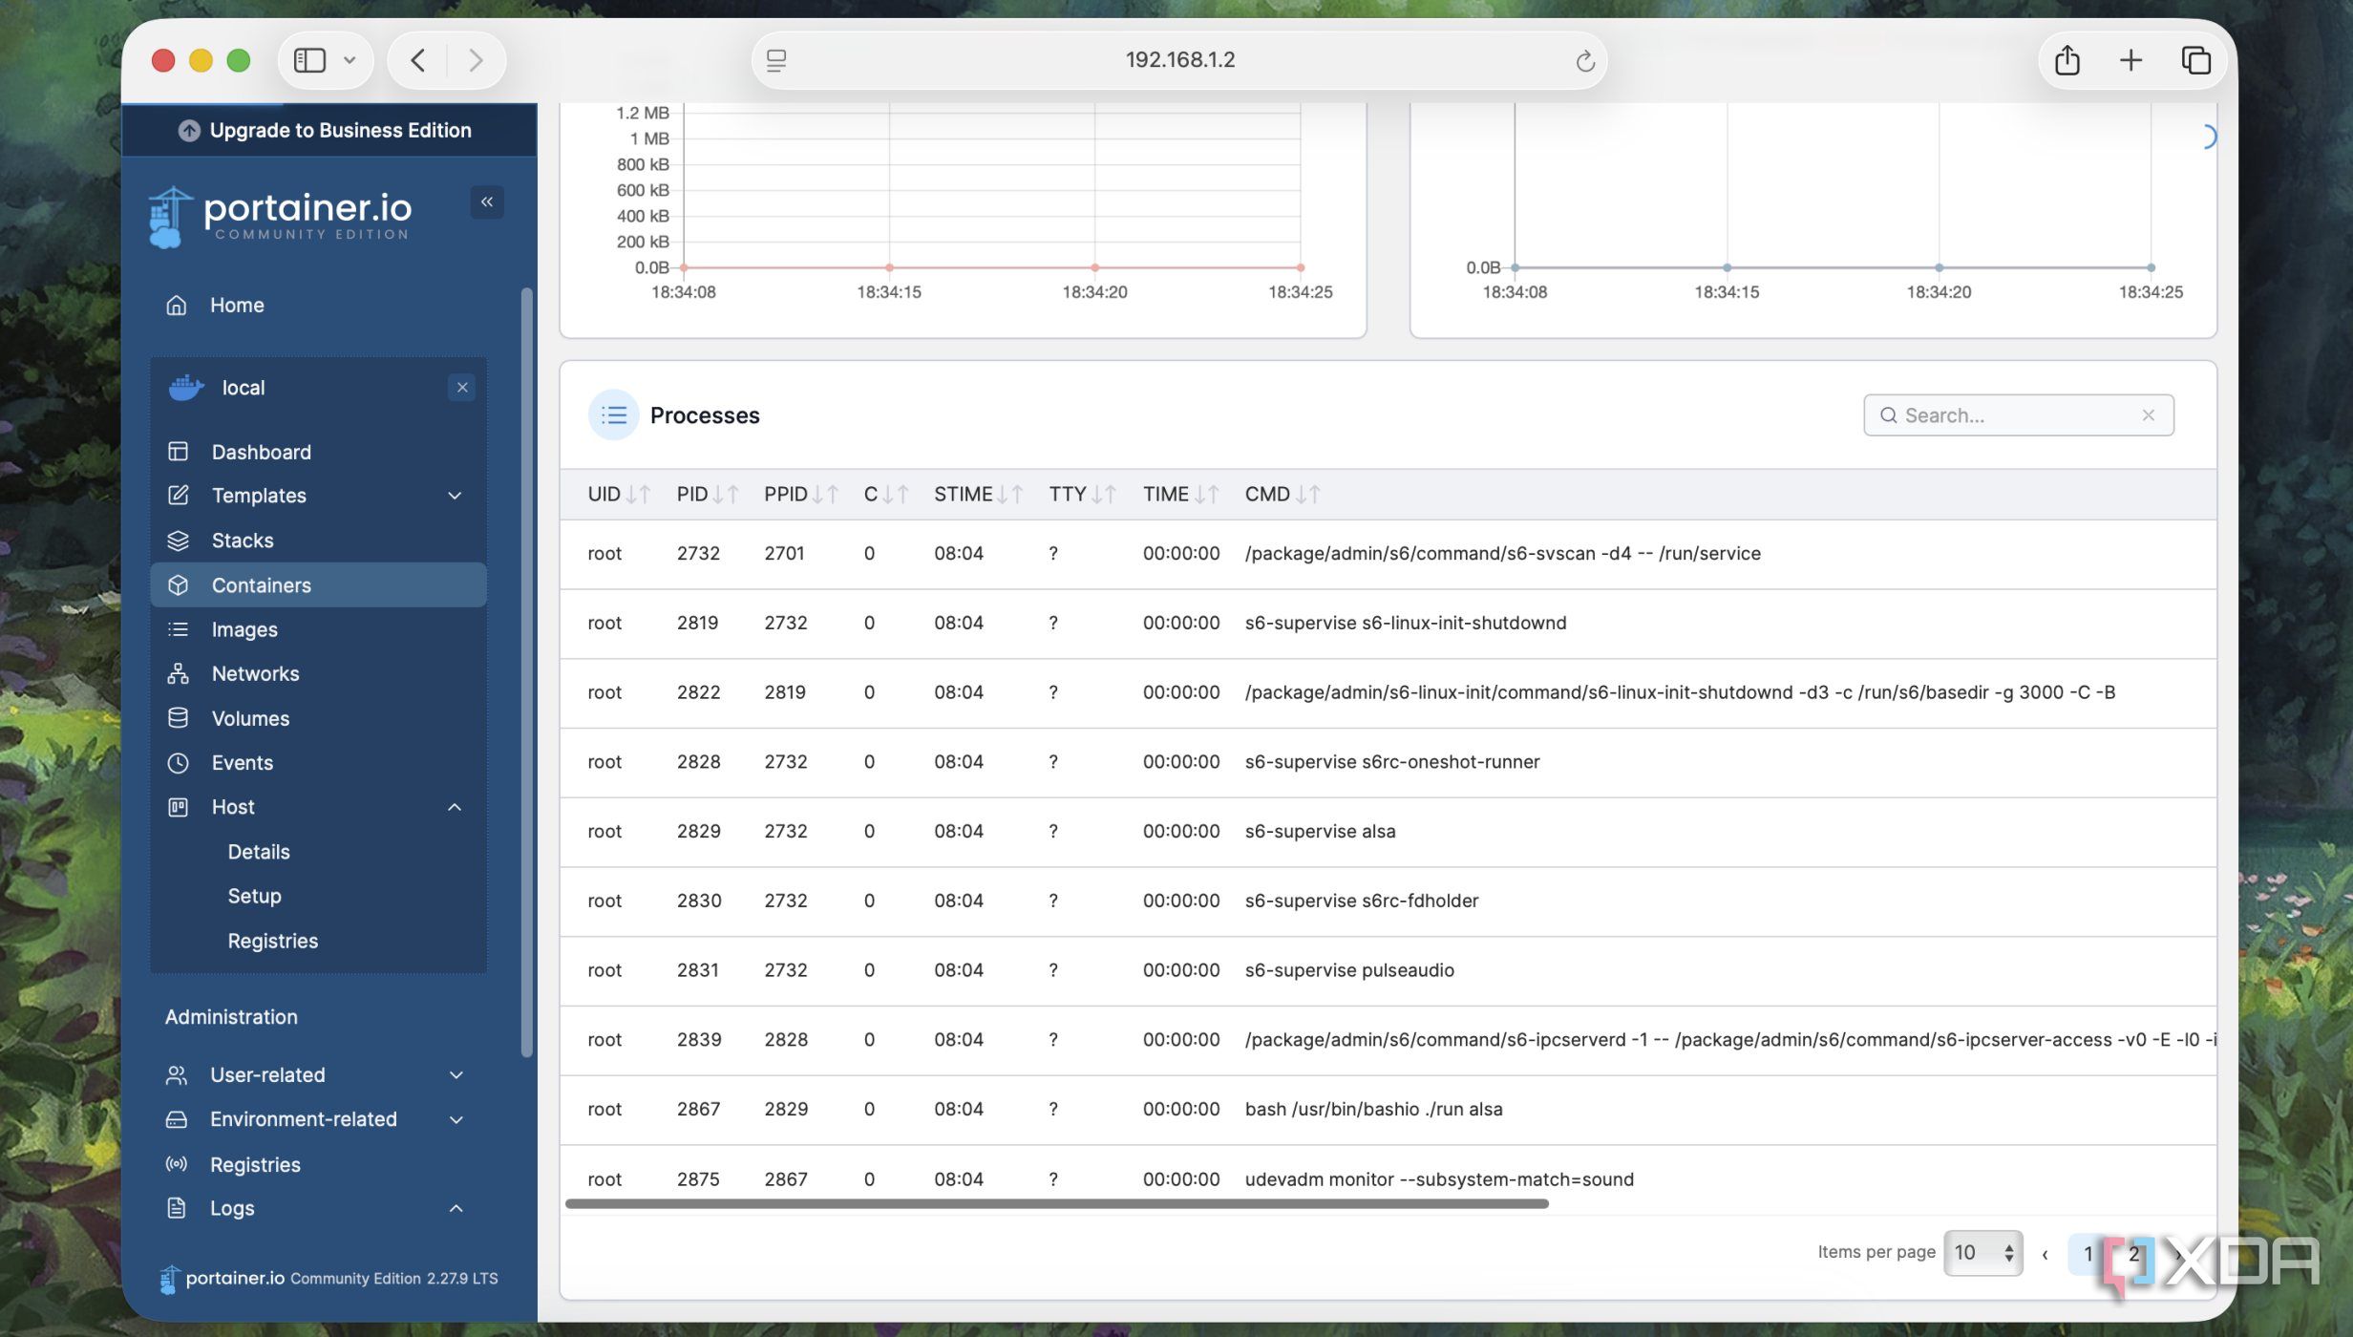2353x1337 pixels.
Task: Click the Administration Registries icon
Action: 177,1163
